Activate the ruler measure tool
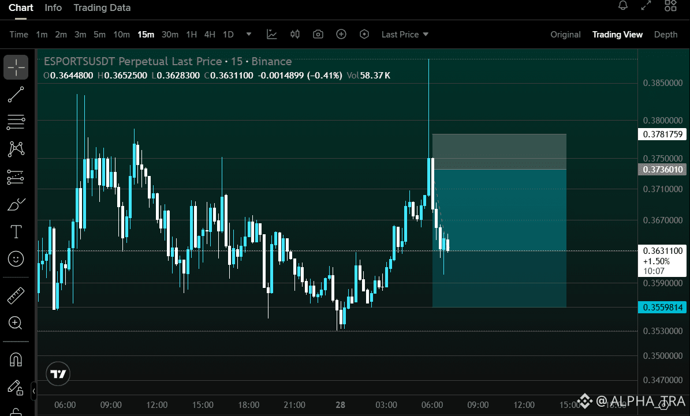 point(16,295)
